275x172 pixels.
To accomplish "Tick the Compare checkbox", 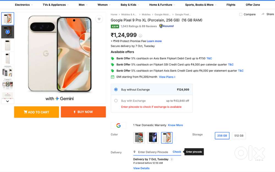I will tap(241, 14).
